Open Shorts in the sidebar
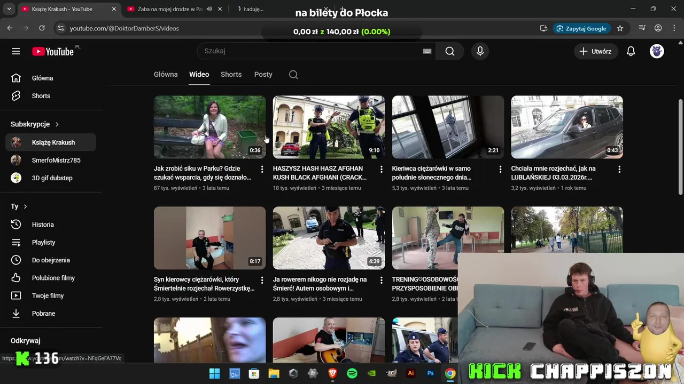Screen dimensions: 684x384 pyautogui.click(x=51, y=96)
